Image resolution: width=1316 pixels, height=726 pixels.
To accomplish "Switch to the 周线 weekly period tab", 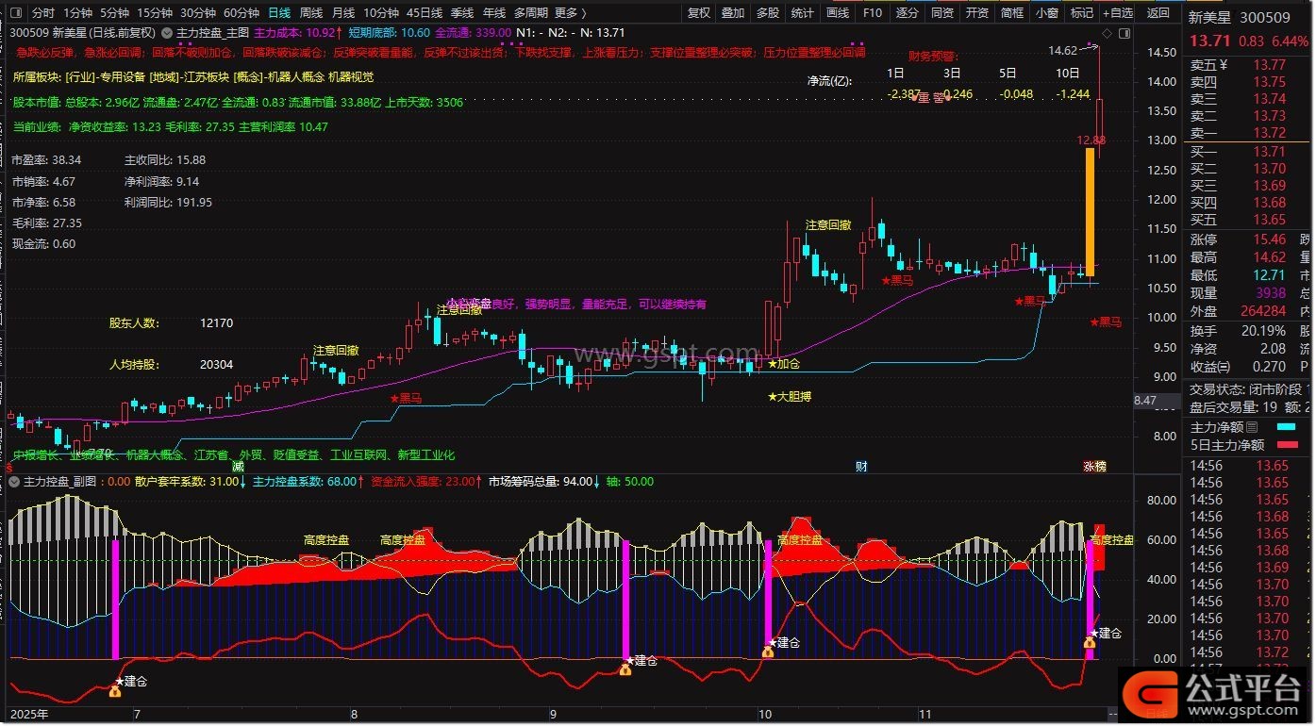I will click(311, 13).
